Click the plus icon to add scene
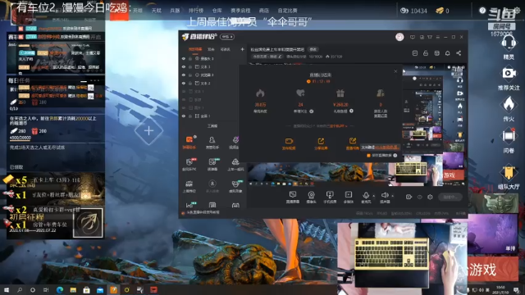Screen dimensions: 525x295 242,49
